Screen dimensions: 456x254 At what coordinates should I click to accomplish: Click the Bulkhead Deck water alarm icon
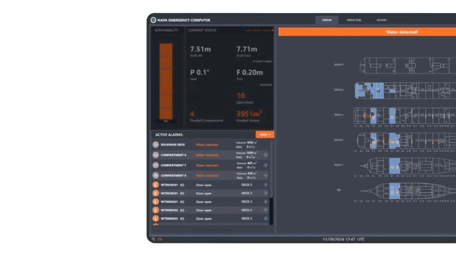point(155,145)
